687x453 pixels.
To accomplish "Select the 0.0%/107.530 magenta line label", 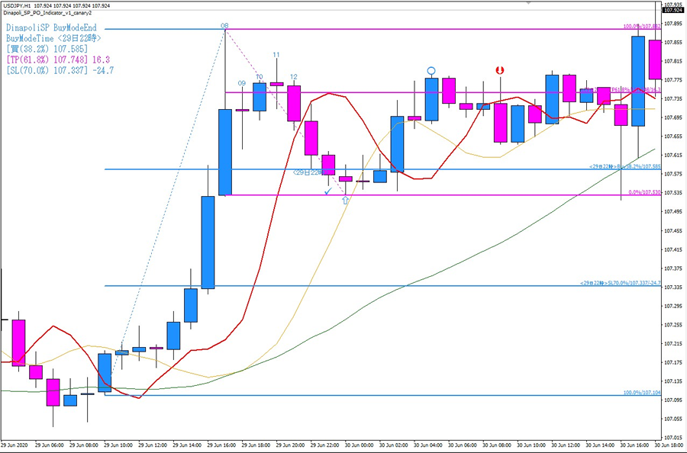I will (x=644, y=192).
